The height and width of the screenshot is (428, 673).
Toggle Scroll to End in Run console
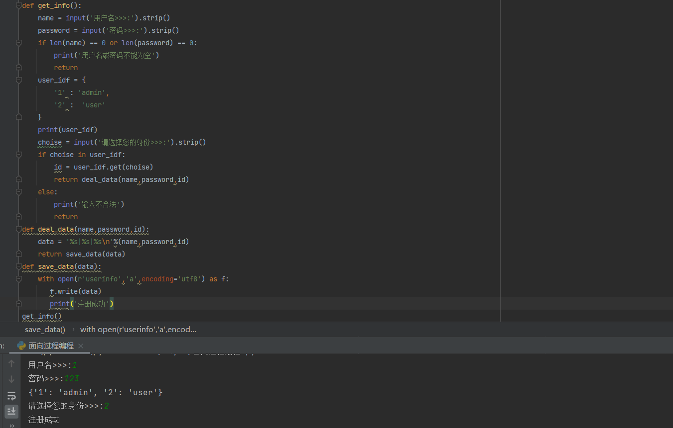(x=11, y=411)
